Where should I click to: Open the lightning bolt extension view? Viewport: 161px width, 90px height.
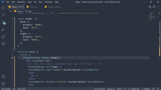click(x=3, y=44)
